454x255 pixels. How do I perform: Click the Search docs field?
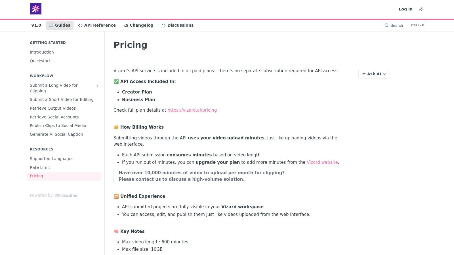(x=404, y=25)
